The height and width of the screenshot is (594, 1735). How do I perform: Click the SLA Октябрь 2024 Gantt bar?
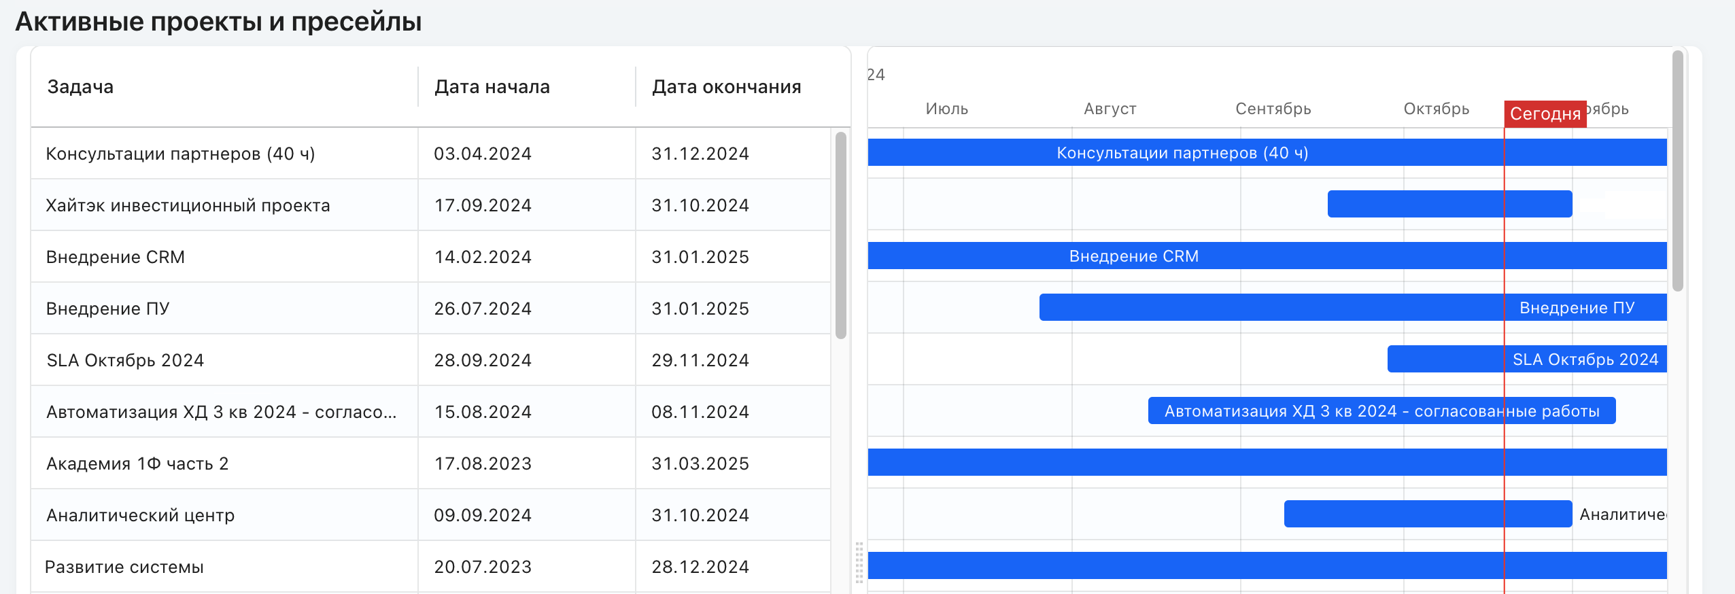point(1527,360)
